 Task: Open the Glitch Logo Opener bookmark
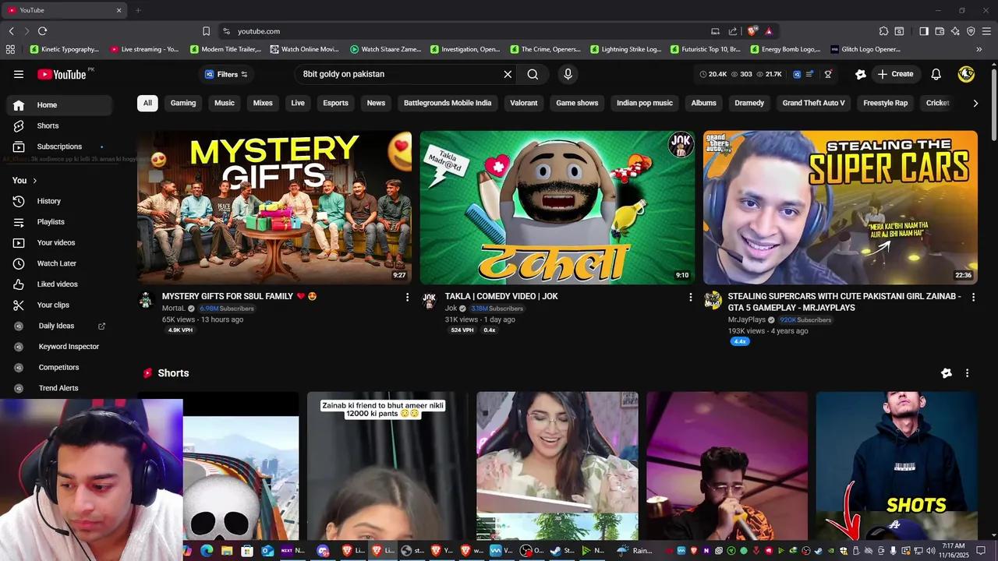865,49
